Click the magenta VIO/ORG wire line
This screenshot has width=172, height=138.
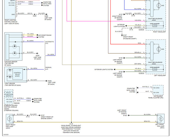click(106, 21)
